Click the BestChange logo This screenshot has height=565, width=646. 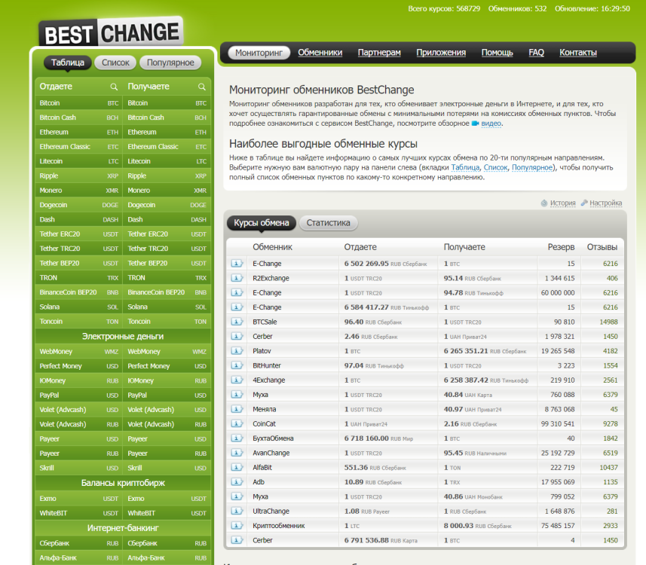point(110,33)
